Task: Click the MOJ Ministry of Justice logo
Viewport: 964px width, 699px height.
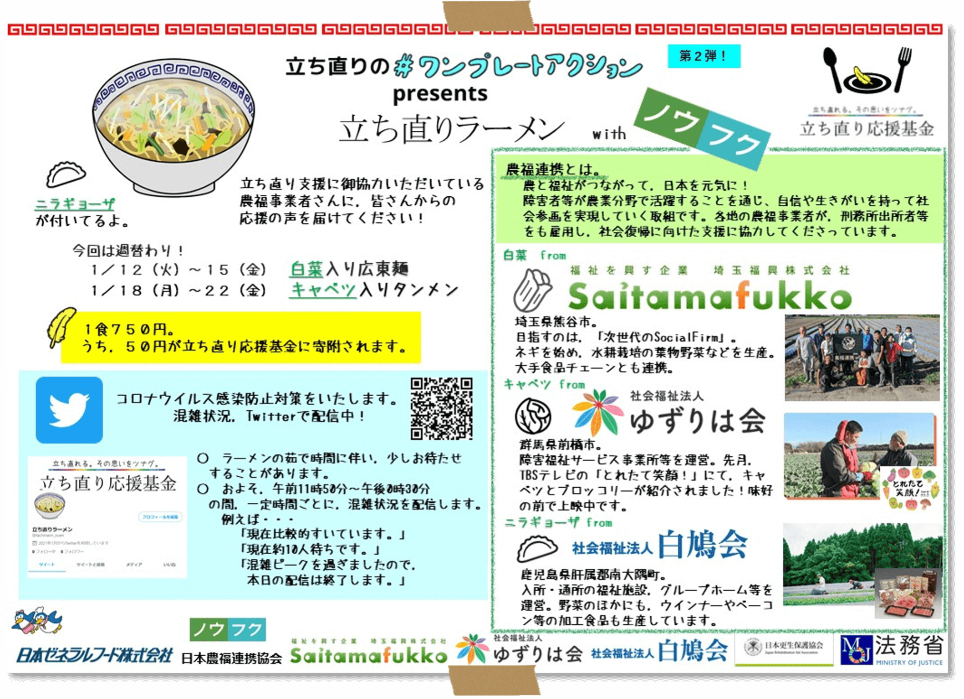Action: [857, 650]
